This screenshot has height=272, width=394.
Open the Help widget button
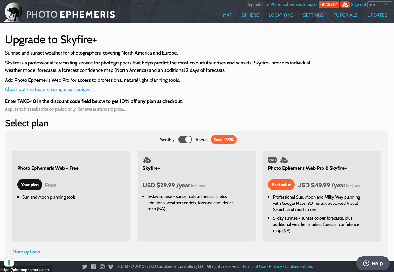373,263
